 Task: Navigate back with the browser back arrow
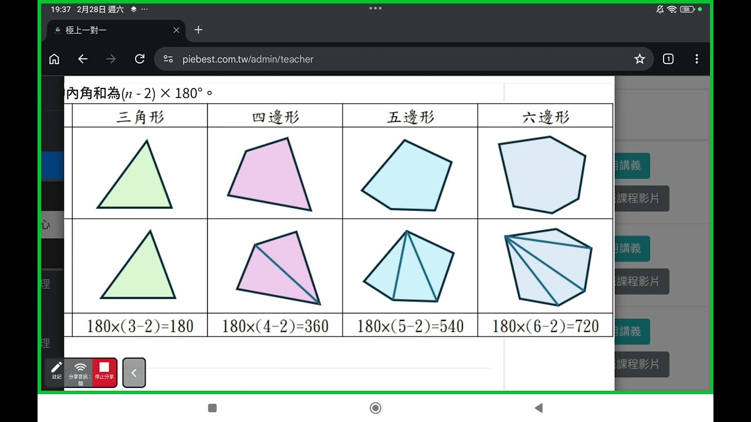tap(83, 59)
